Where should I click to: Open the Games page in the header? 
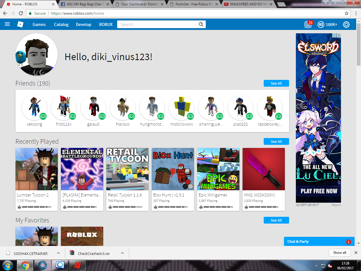[39, 24]
